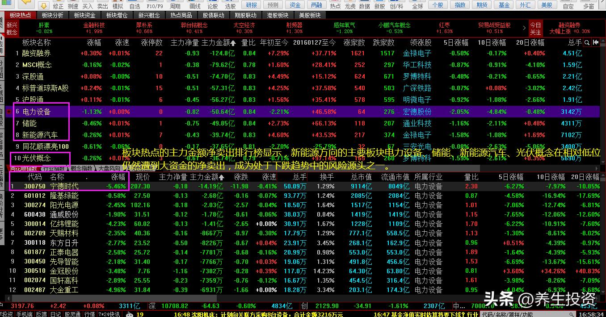Screen dimensions: 606x317
Task: Click the jump-to-first-column arrow icon
Action: [596, 43]
